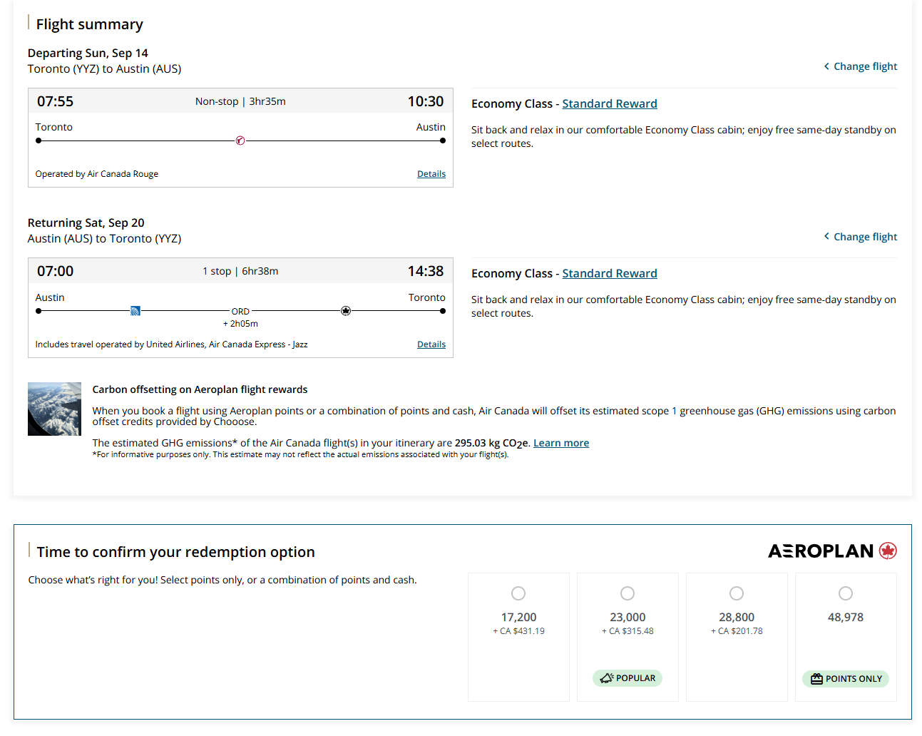Click the POINTS ONLY badge under 48,978
Screen dimensions: 922x736
point(846,679)
